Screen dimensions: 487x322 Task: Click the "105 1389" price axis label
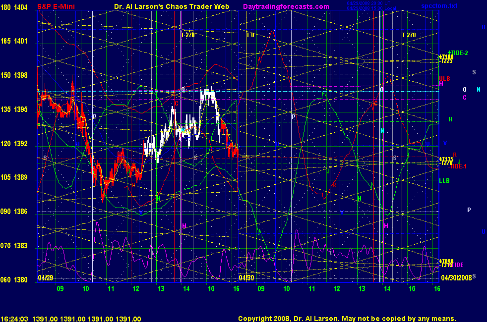point(14,177)
